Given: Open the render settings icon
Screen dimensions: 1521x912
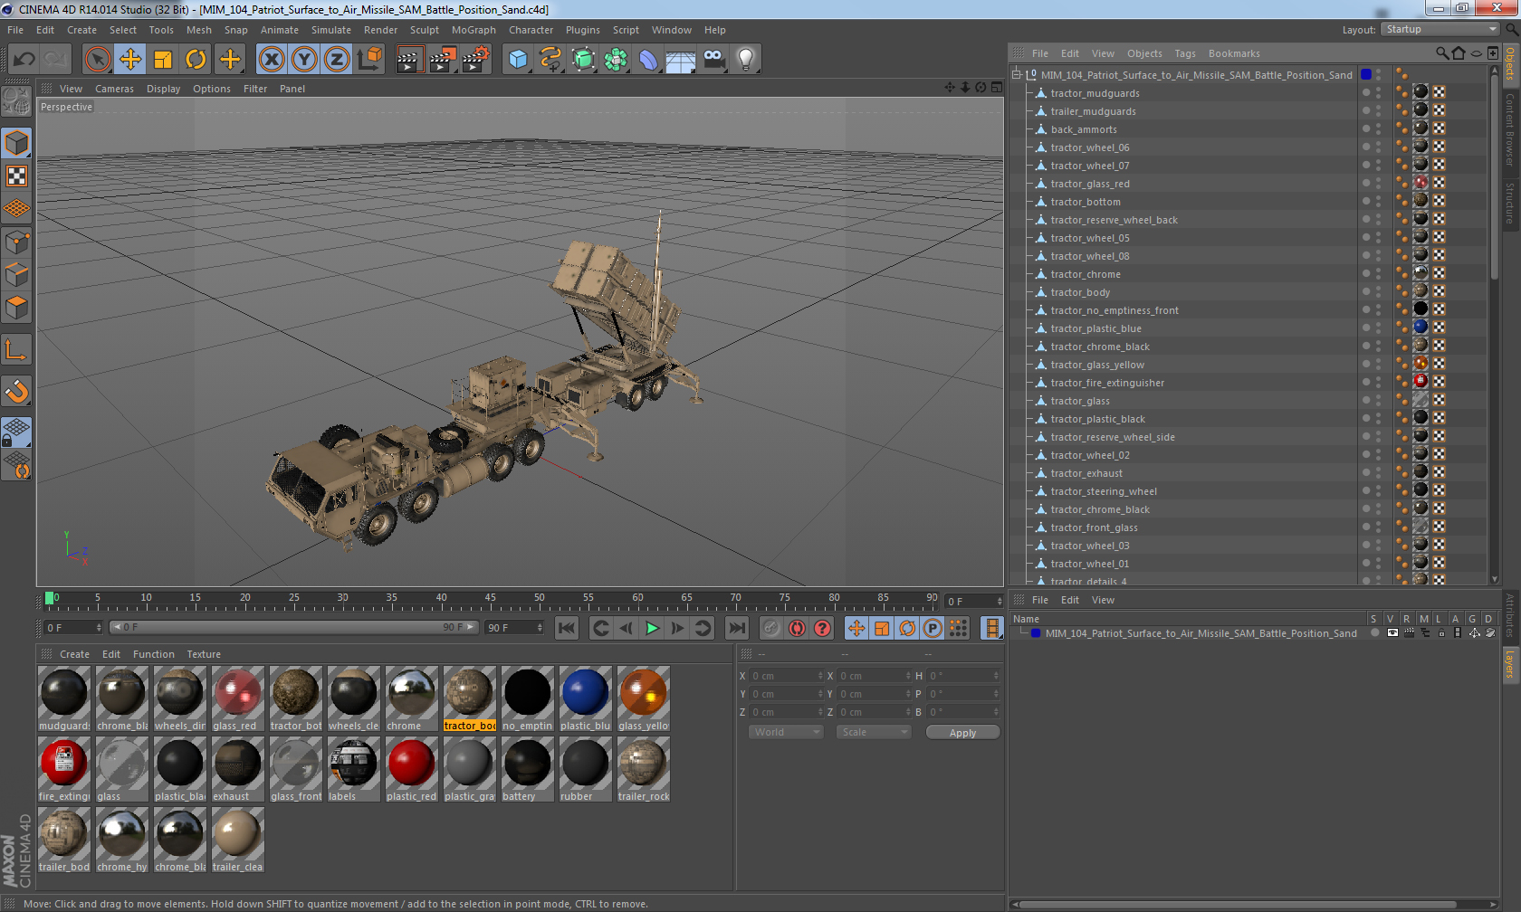Looking at the screenshot, I should (476, 60).
